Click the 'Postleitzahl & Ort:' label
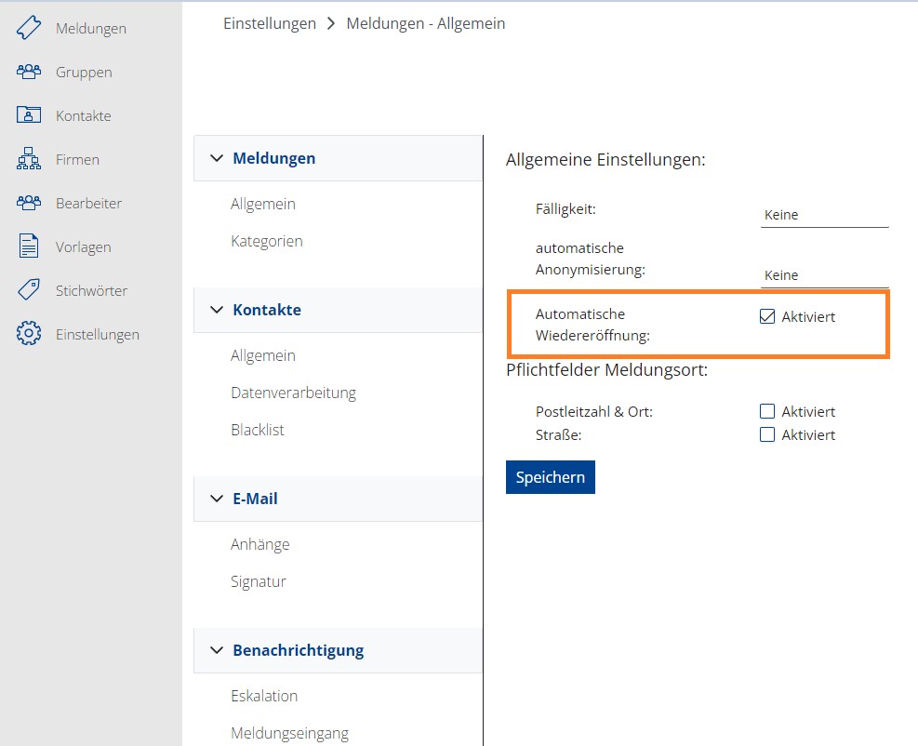This screenshot has height=746, width=918. coord(593,412)
